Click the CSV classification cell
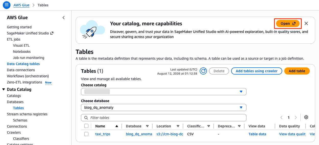319x145 pixels. [x=190, y=134]
